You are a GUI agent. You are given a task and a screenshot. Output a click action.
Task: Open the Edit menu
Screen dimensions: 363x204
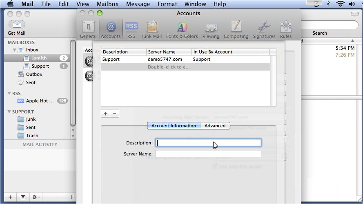coord(63,4)
